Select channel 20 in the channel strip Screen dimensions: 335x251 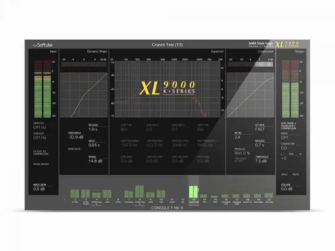click(x=269, y=197)
